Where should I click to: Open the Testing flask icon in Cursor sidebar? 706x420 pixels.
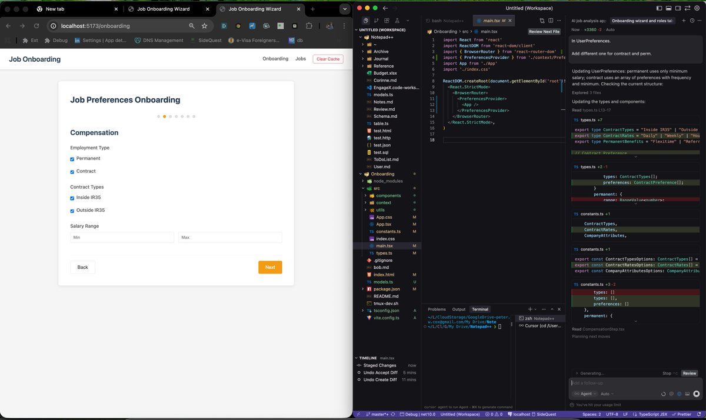(x=397, y=21)
